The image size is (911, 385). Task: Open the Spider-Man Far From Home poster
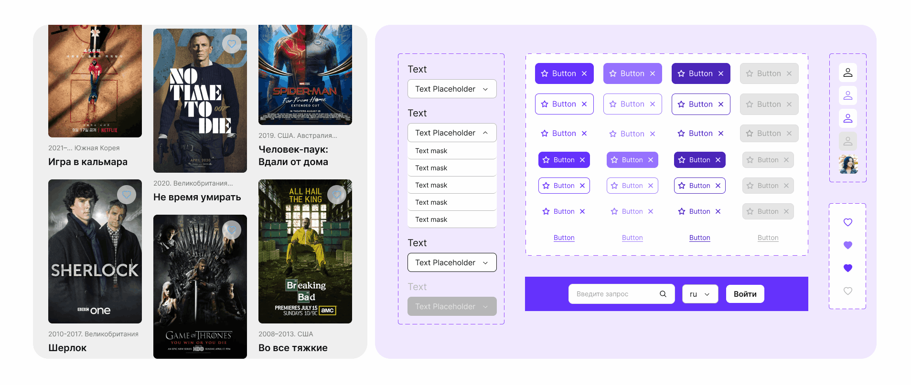(x=305, y=75)
